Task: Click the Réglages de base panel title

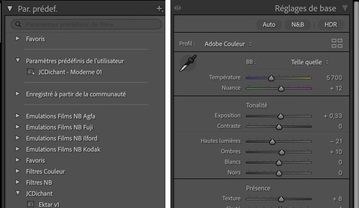Action: tap(305, 8)
